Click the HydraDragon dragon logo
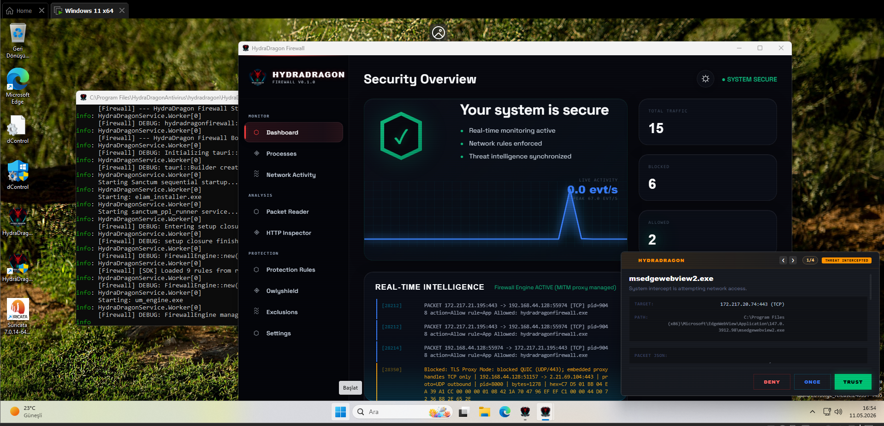Viewport: 884px width, 426px height. (x=258, y=77)
